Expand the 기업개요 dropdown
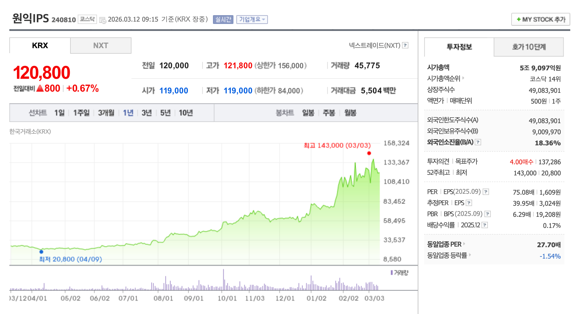This screenshot has width=572, height=314. (x=252, y=19)
